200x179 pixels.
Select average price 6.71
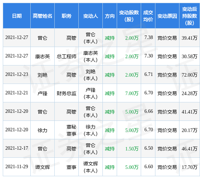coord(148,74)
